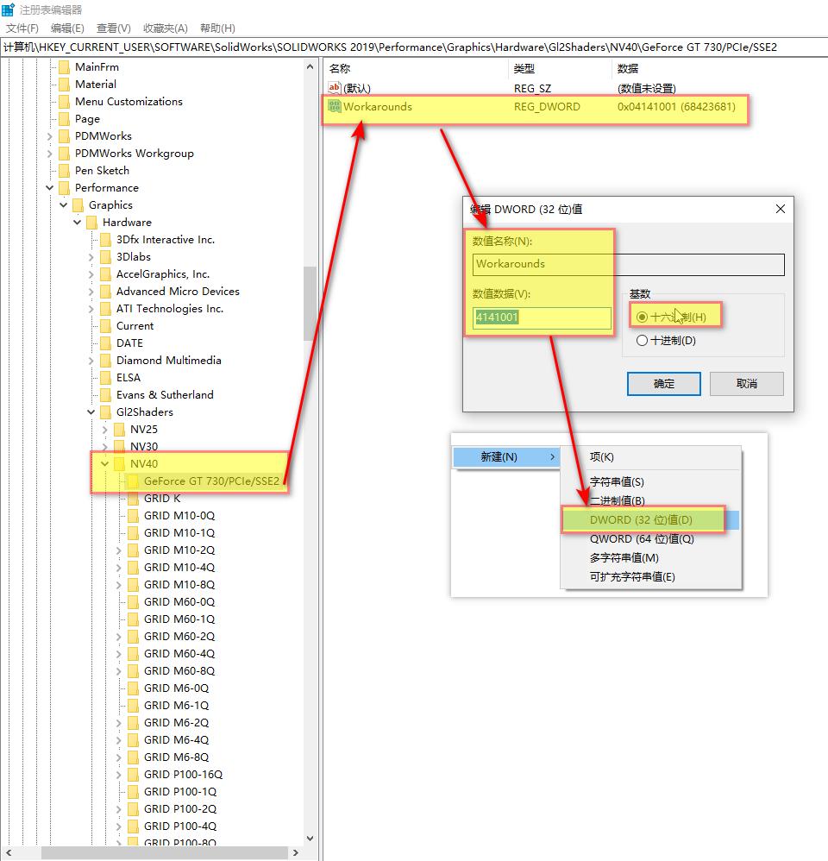Expand the NV25 tree node
The height and width of the screenshot is (861, 828).
click(x=106, y=430)
